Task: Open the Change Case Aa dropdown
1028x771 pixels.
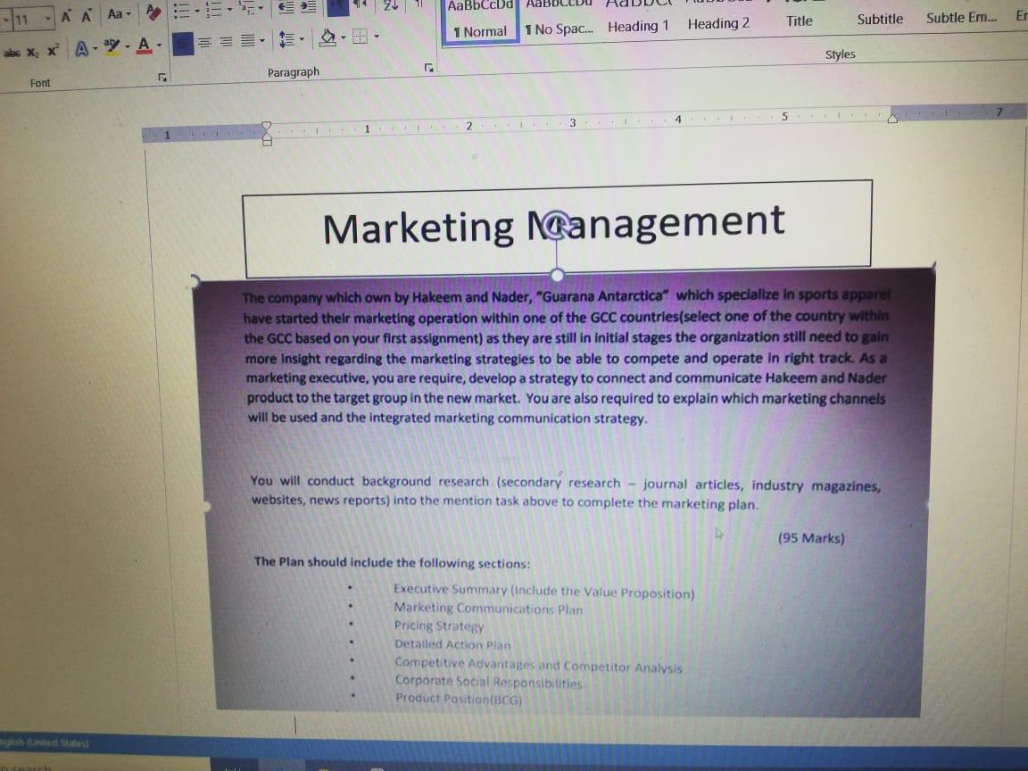Action: (119, 13)
